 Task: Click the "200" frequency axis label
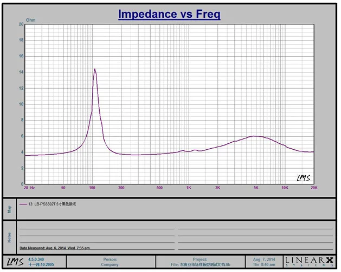pyautogui.click(x=121, y=188)
